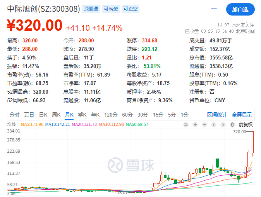
Task: Open 全屏显示 fullscreen link
Action: point(242,115)
